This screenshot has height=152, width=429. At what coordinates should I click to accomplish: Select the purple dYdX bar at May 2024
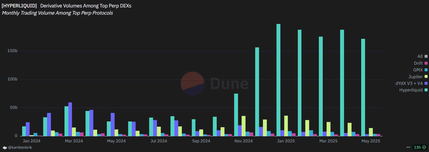pyautogui.click(x=113, y=124)
